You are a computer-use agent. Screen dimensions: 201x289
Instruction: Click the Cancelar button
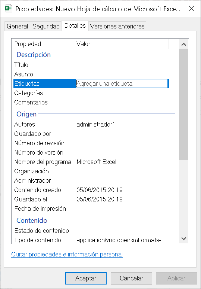[131, 278]
